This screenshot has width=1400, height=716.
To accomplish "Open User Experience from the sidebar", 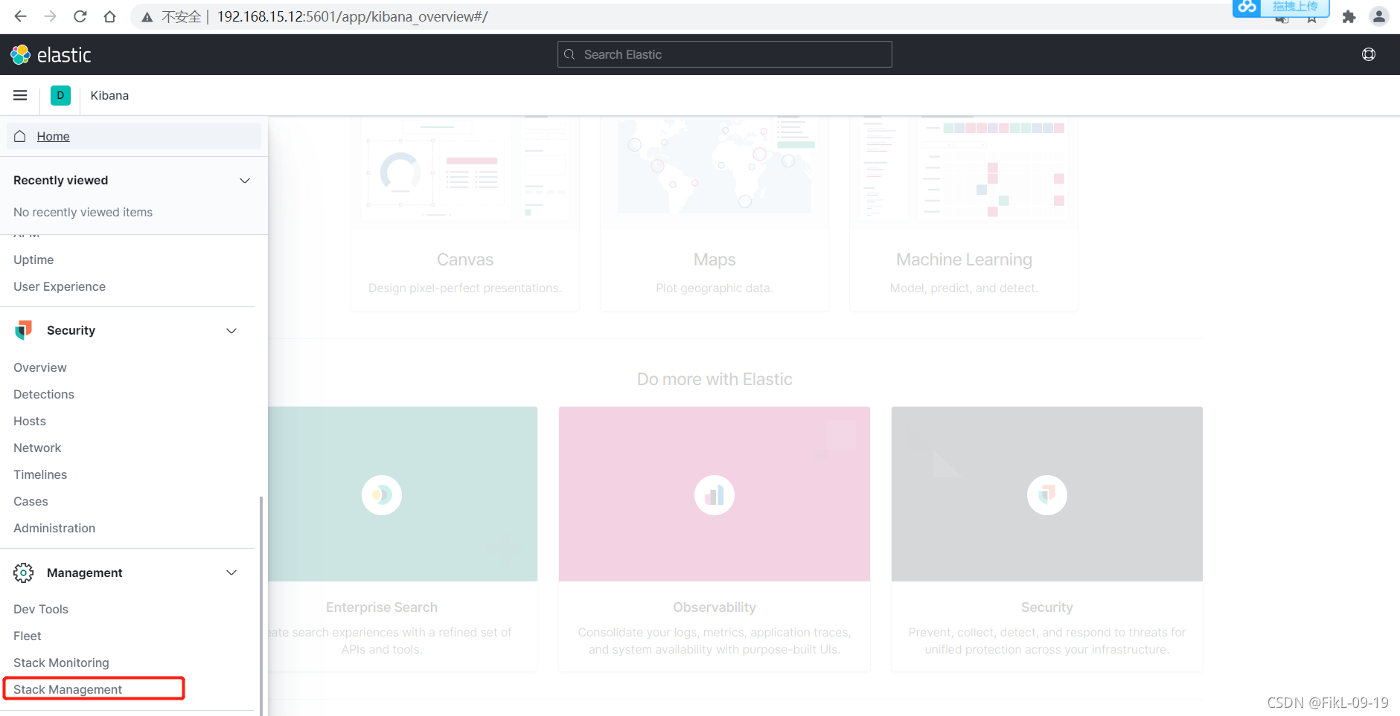I will [x=60, y=286].
